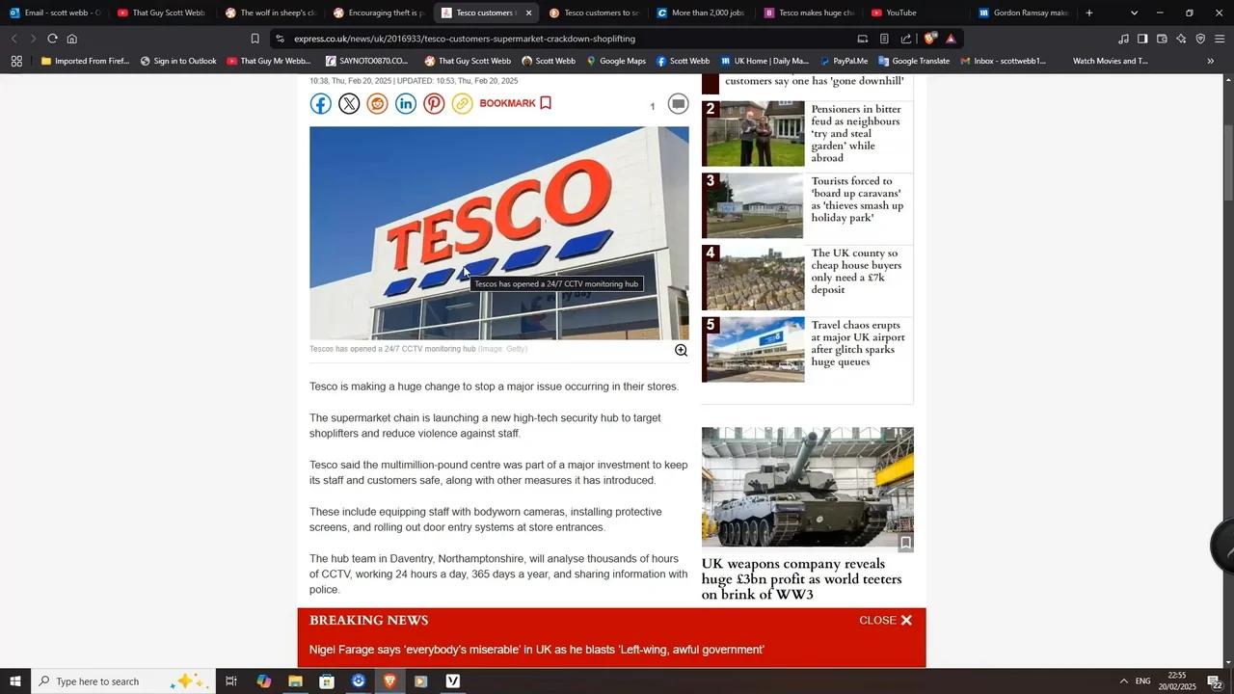
Task: Copy the article link icon
Action: point(462,103)
